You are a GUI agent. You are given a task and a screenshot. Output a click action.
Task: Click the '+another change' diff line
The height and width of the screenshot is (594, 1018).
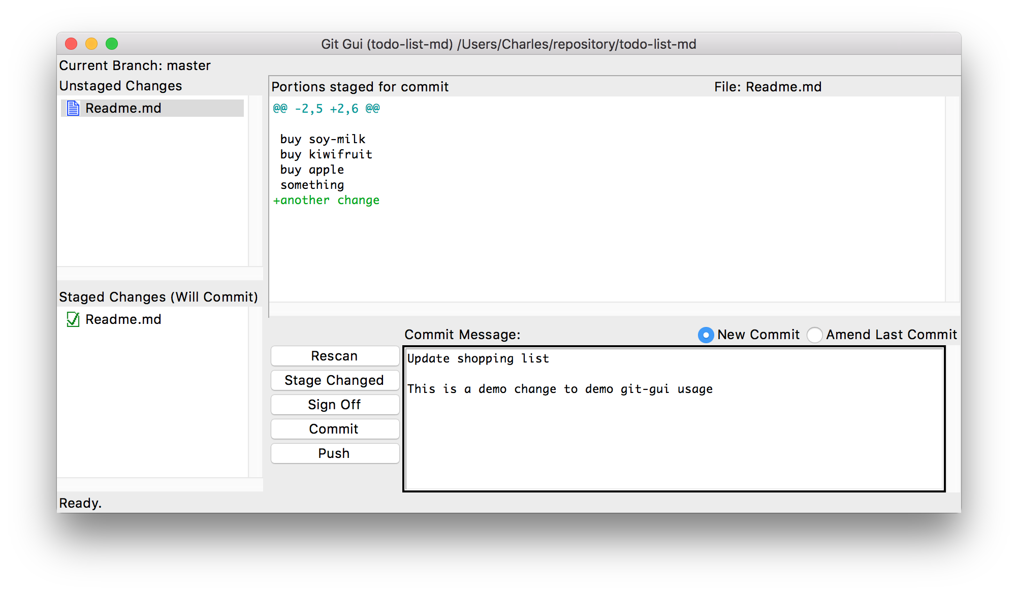327,200
